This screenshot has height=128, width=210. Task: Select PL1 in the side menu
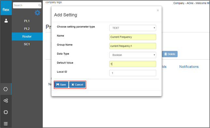[x=27, y=21]
